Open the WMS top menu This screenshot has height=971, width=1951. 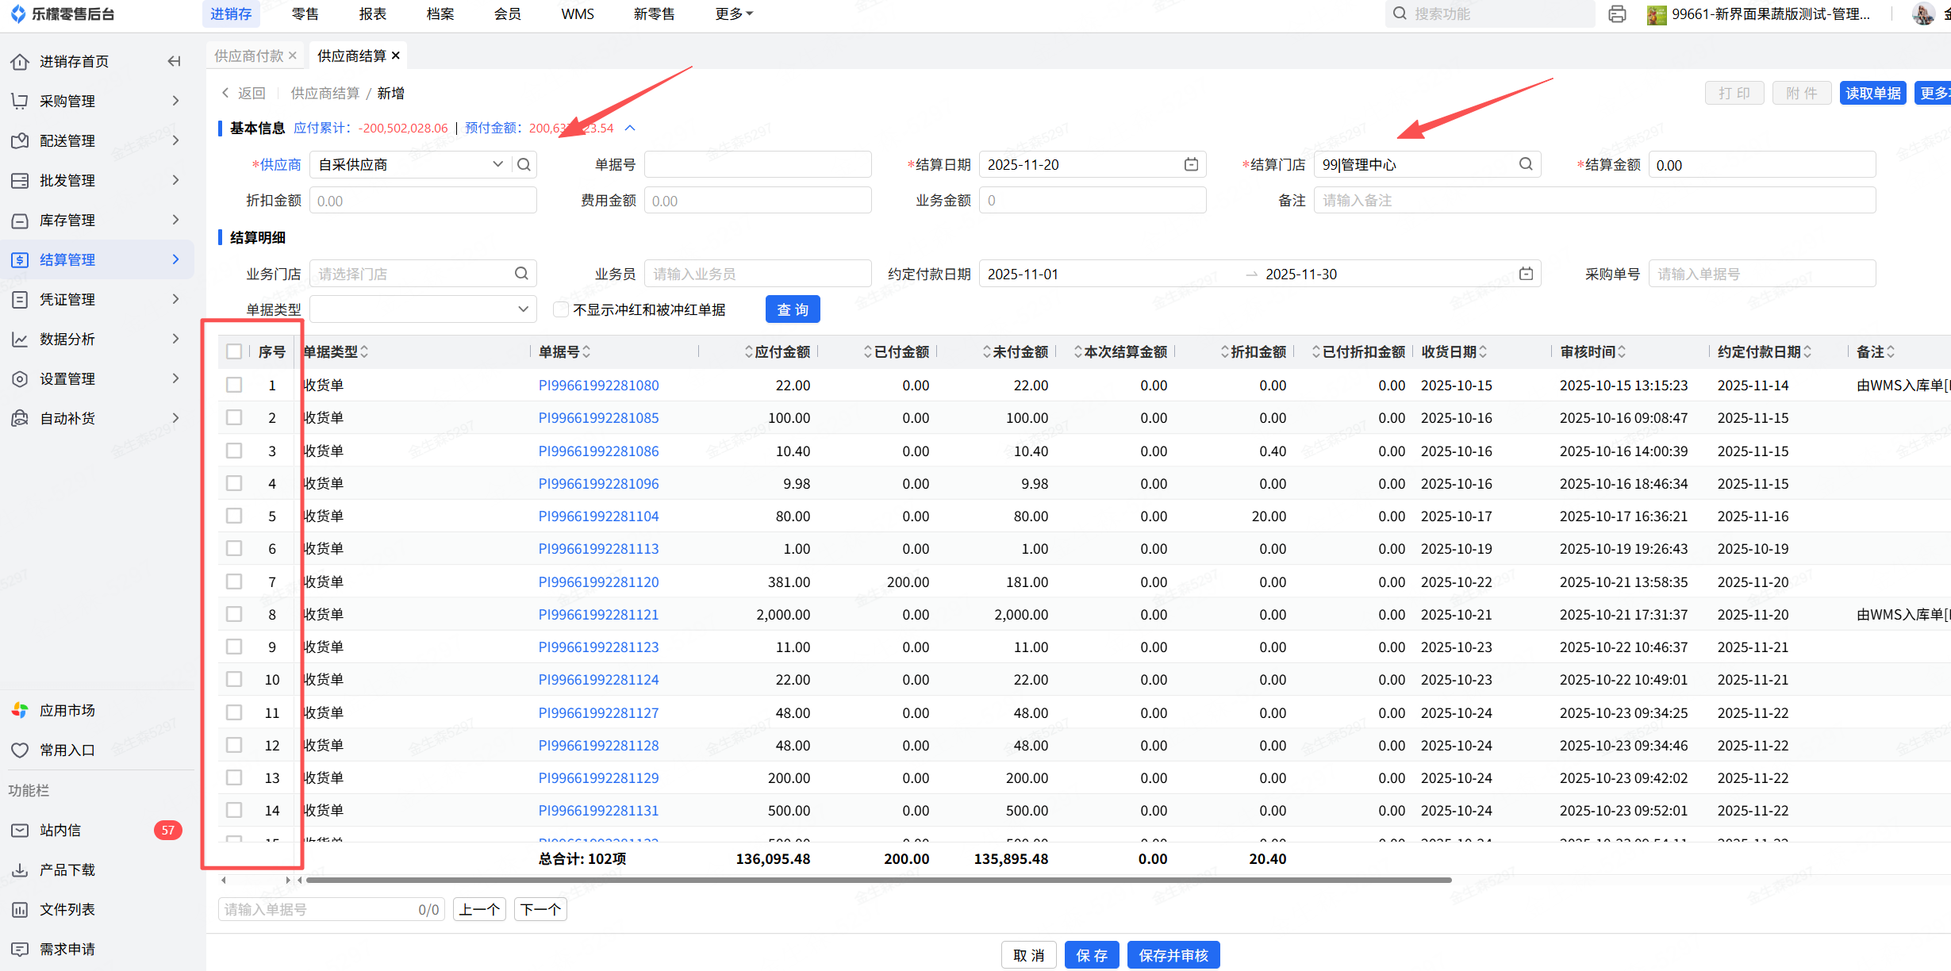pyautogui.click(x=577, y=14)
